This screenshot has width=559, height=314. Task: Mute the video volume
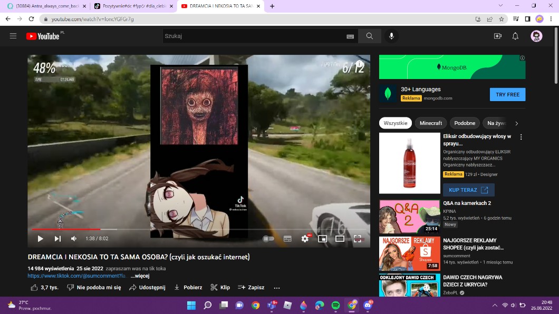74,239
